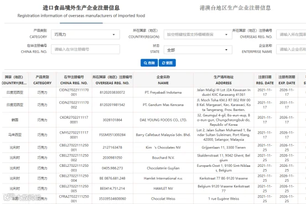
Task: Click overseas reg number FSSM051300284
Action: [112, 135]
